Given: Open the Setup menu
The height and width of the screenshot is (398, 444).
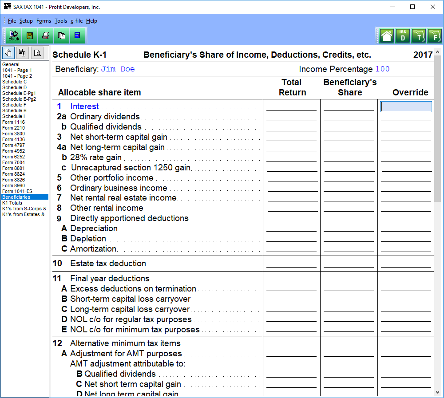Looking at the screenshot, I should tap(26, 21).
